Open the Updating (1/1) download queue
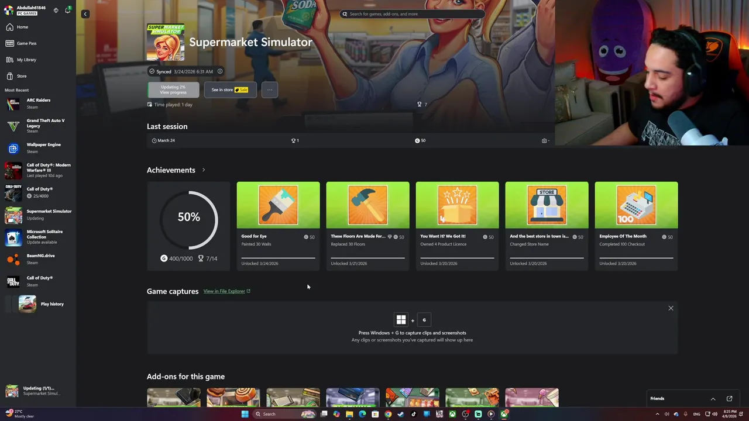Screen dimensions: 749x421 (x=38, y=391)
